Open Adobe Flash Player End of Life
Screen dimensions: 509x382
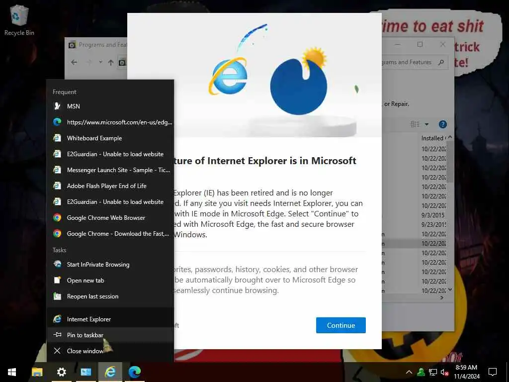pyautogui.click(x=110, y=186)
